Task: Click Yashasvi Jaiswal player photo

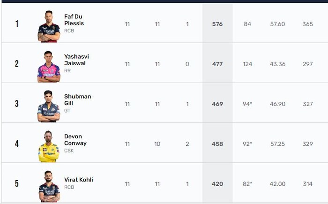Action: pos(49,66)
